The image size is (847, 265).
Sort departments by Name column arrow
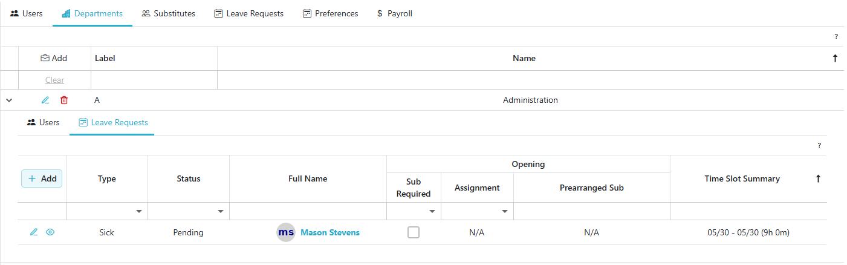(x=835, y=59)
